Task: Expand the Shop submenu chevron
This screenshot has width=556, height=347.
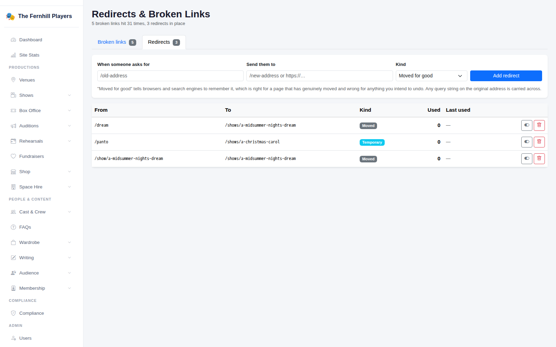Action: (69, 172)
